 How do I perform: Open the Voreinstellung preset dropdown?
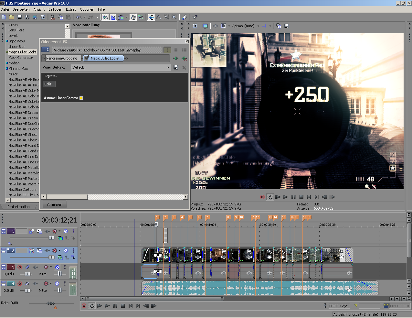(x=168, y=67)
